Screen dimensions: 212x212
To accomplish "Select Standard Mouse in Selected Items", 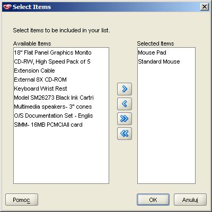I will tap(166, 61).
